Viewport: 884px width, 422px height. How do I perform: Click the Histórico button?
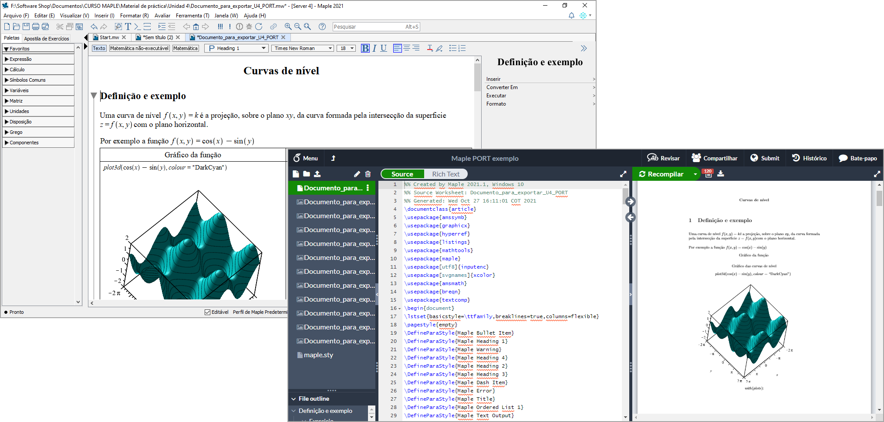(809, 158)
